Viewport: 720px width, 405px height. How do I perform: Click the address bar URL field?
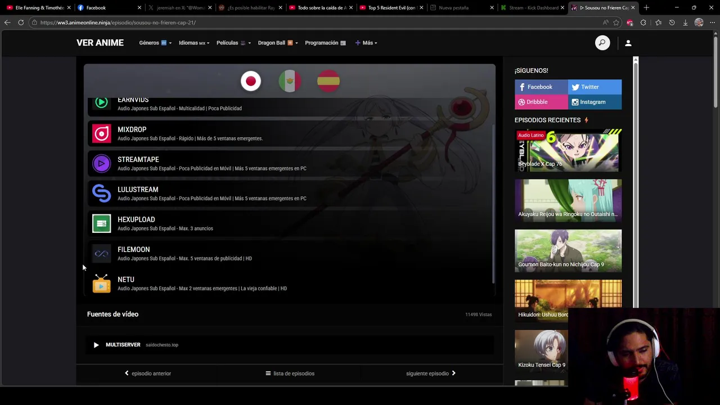(x=315, y=22)
